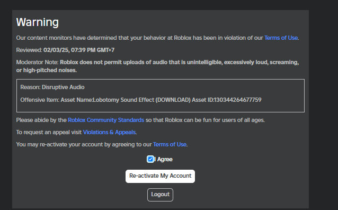Click the 'Please abide by the' text

pyautogui.click(x=41, y=120)
